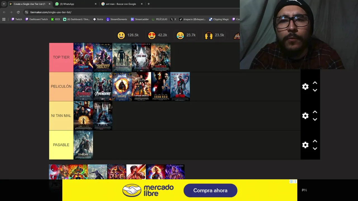Image resolution: width=358 pixels, height=201 pixels.
Task: Select Ant-Man poster in PELICULÓN row
Action: 180,87
